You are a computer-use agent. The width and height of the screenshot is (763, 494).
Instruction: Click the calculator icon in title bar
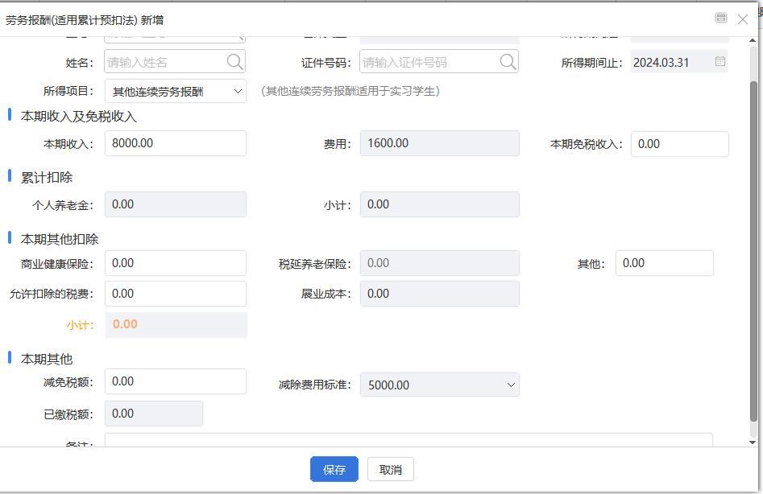[x=720, y=19]
